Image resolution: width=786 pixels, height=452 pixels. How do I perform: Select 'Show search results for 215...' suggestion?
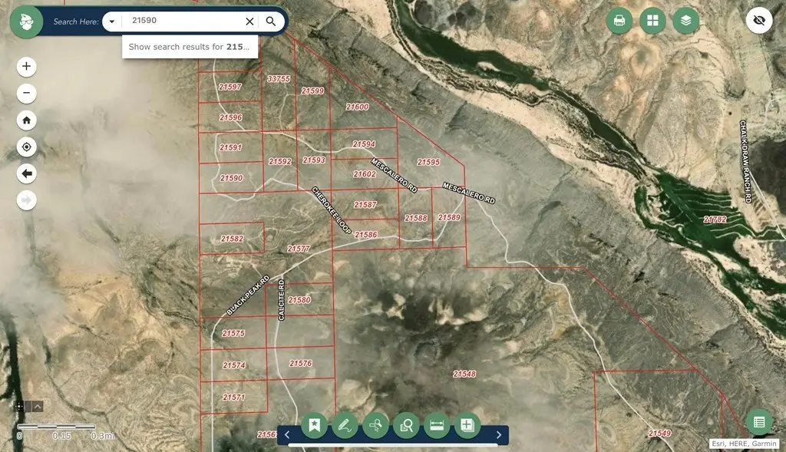(190, 47)
